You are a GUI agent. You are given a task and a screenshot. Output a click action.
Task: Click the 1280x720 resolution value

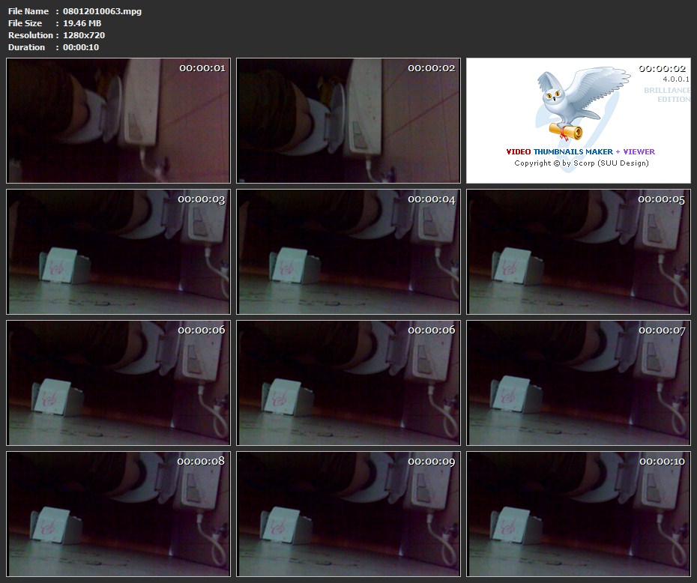(84, 35)
